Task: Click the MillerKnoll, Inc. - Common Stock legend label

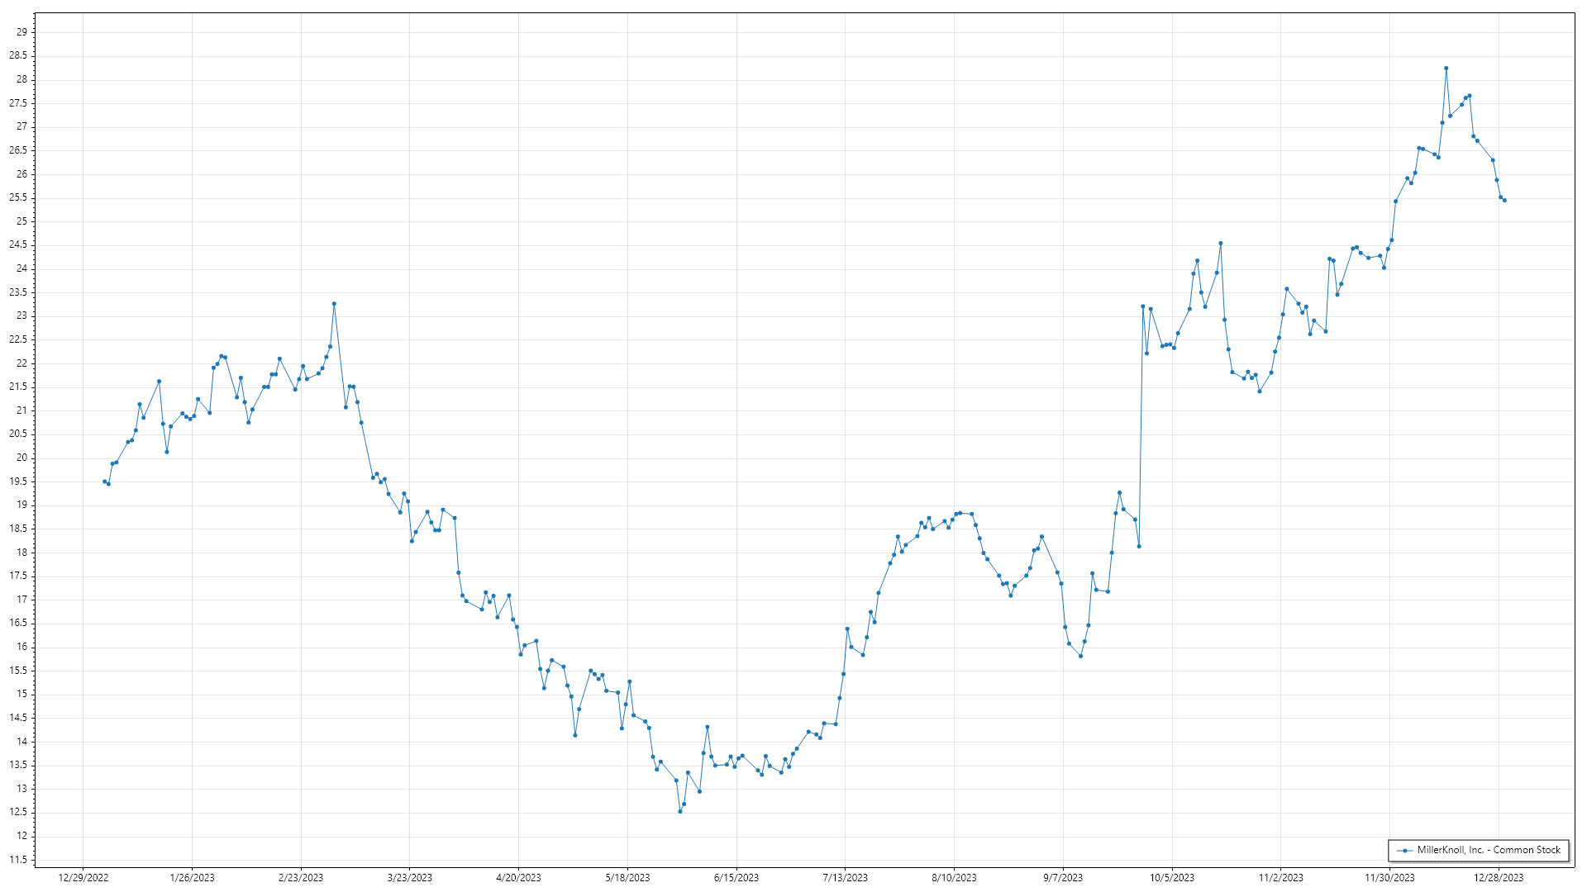Action: (1489, 850)
